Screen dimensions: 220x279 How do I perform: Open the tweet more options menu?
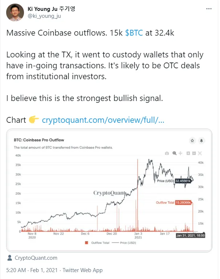[x=208, y=8]
